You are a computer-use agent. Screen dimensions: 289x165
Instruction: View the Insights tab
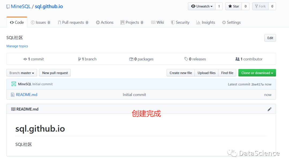click(x=206, y=22)
